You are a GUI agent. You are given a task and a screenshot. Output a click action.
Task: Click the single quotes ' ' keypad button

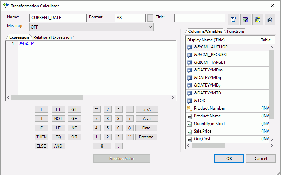coord(130,137)
